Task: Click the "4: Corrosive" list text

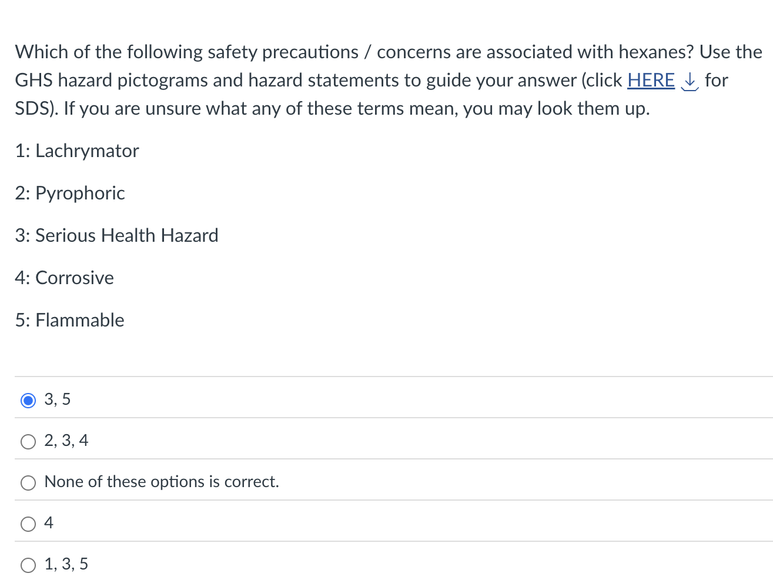Action: (x=64, y=278)
